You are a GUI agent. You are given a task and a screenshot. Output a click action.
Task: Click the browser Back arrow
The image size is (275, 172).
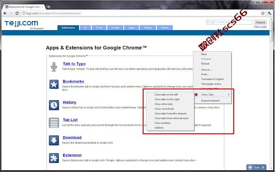pos(5,13)
